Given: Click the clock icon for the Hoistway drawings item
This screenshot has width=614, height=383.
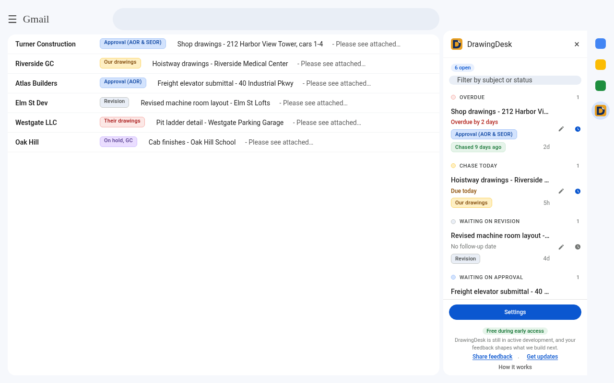Looking at the screenshot, I should coord(578,191).
